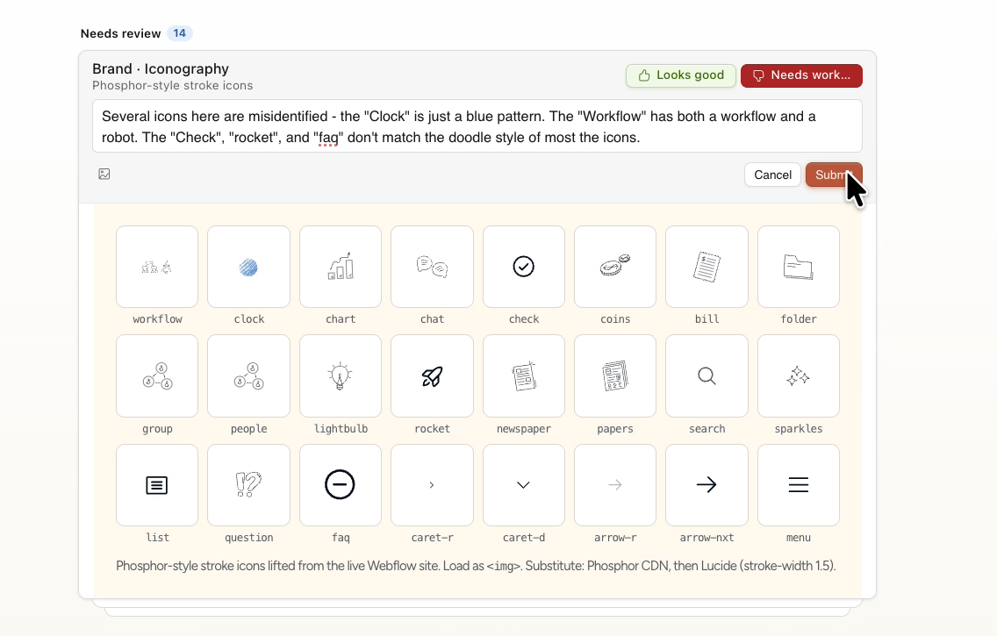
Task: Toggle the Looks good approval
Action: click(680, 75)
